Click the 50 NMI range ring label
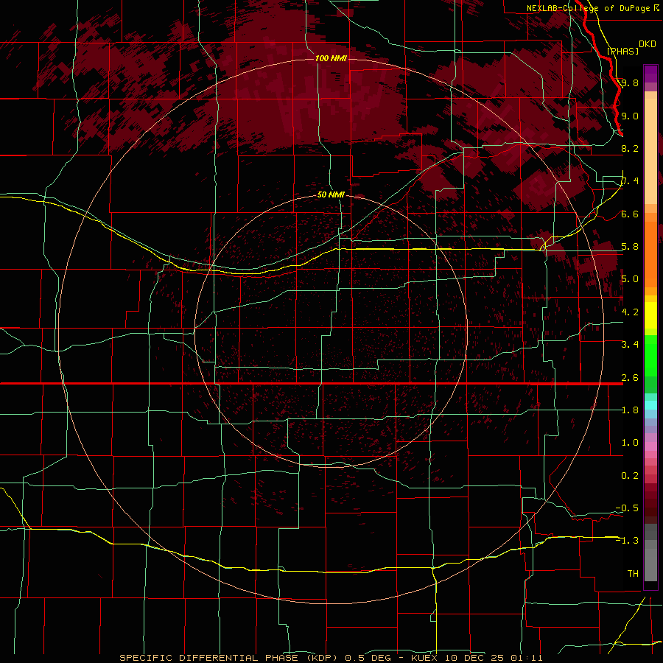The image size is (663, 663). (x=331, y=194)
